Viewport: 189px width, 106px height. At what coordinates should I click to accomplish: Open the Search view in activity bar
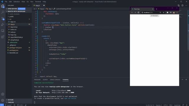[3, 12]
